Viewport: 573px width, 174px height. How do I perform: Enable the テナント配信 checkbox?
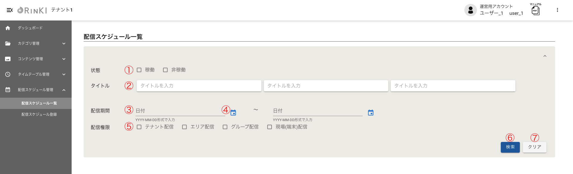[x=139, y=127]
